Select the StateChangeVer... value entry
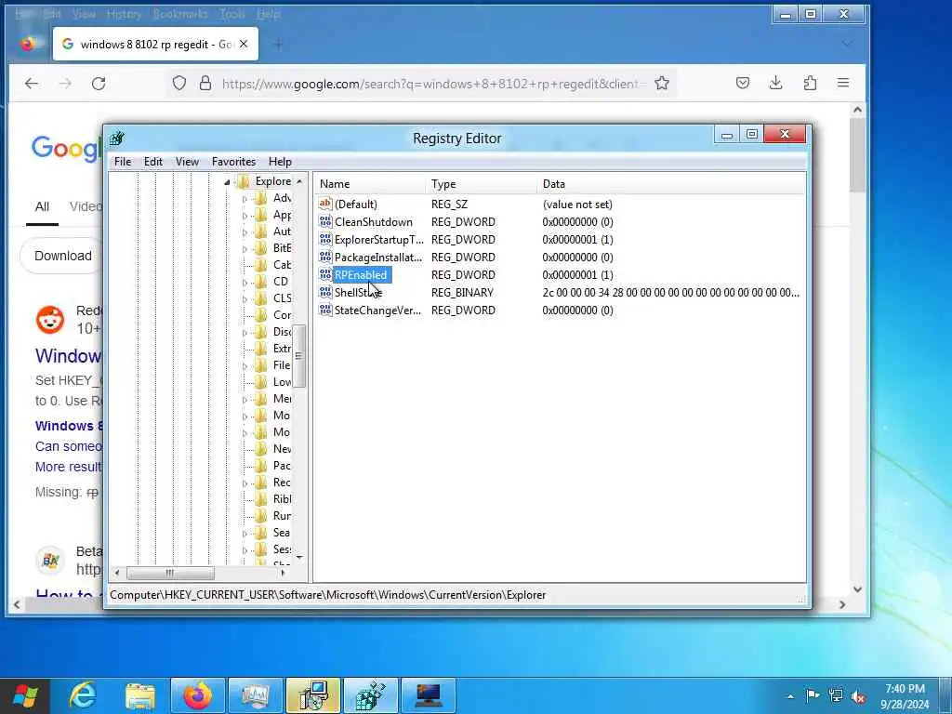 tap(377, 311)
